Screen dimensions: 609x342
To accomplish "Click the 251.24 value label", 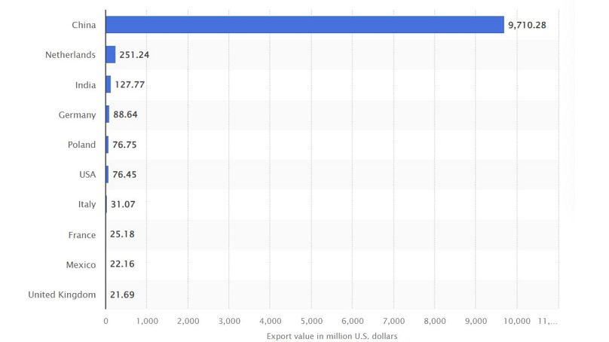I will [135, 55].
